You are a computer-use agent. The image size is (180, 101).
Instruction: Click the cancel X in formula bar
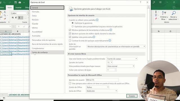(19, 27)
